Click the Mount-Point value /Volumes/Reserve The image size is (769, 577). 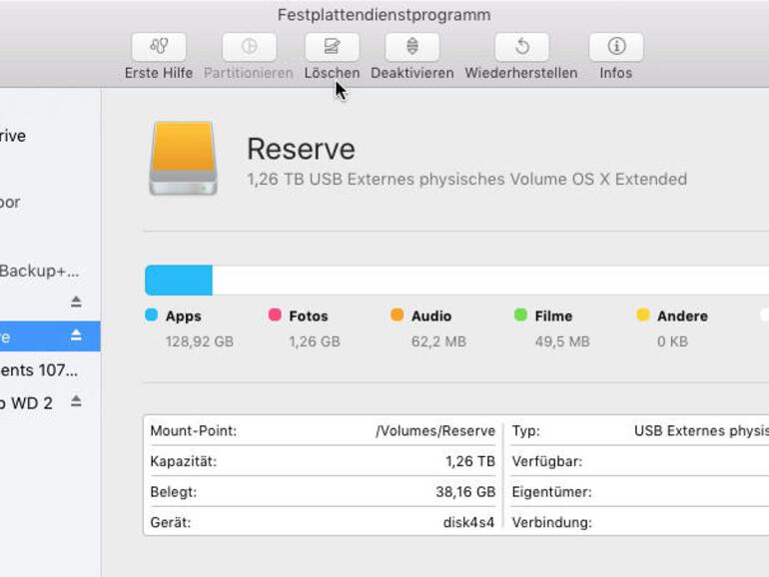(x=434, y=431)
